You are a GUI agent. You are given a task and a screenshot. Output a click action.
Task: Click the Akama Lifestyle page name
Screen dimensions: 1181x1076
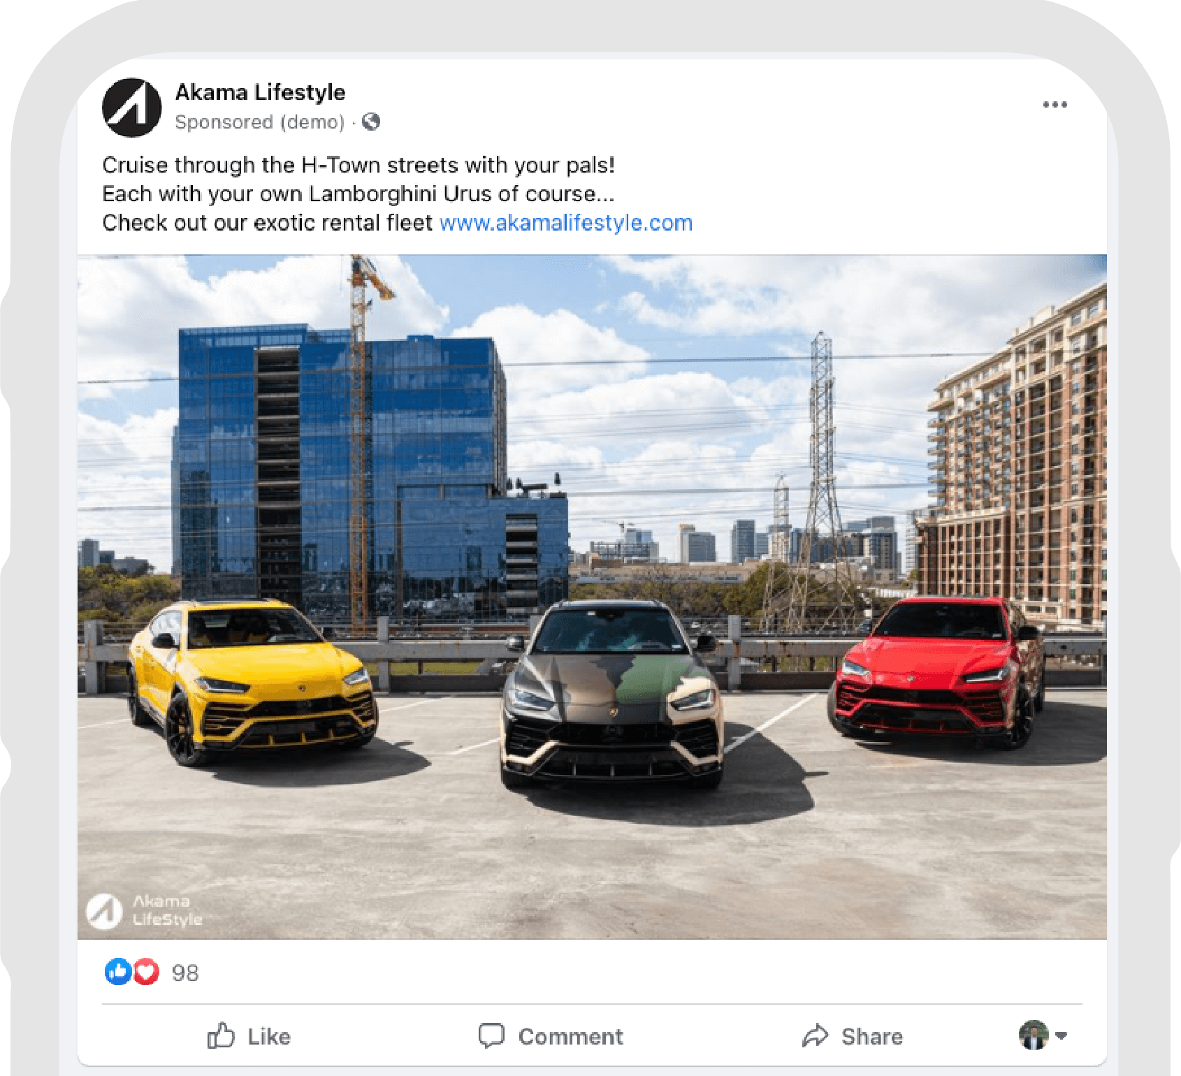(x=260, y=92)
